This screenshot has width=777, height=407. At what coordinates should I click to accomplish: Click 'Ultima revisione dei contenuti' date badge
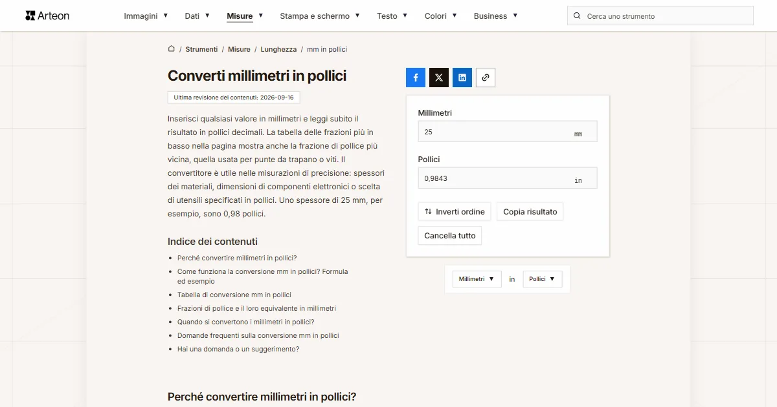(234, 98)
